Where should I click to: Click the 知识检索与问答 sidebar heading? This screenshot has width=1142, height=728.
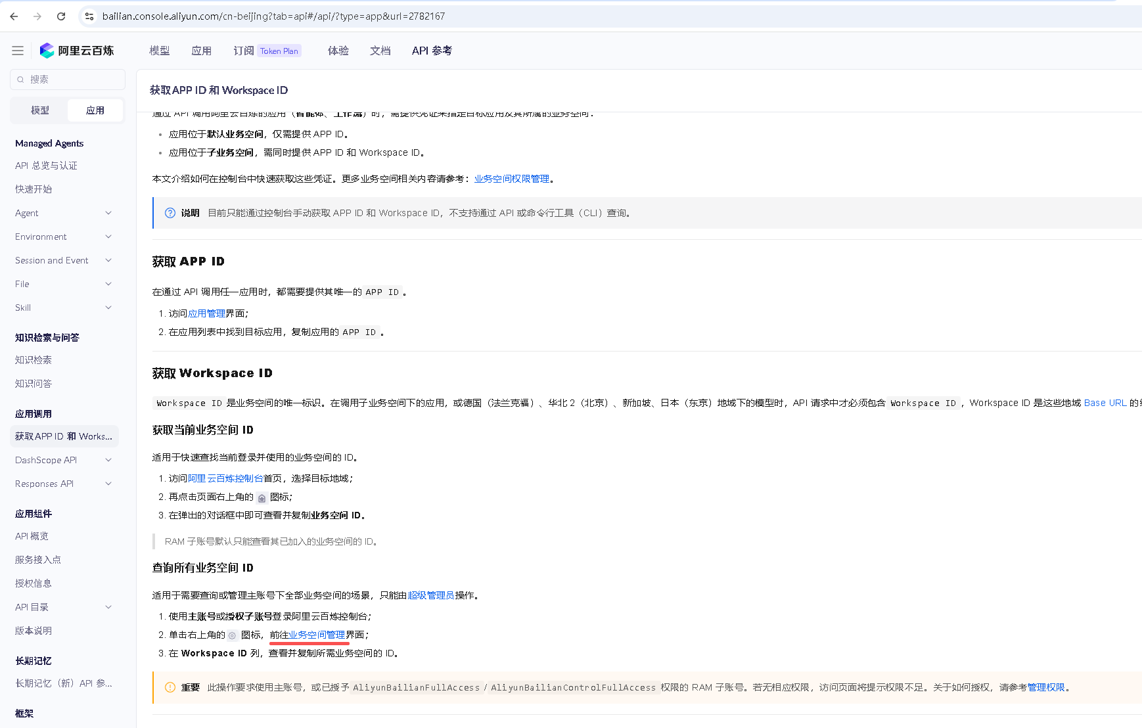47,338
